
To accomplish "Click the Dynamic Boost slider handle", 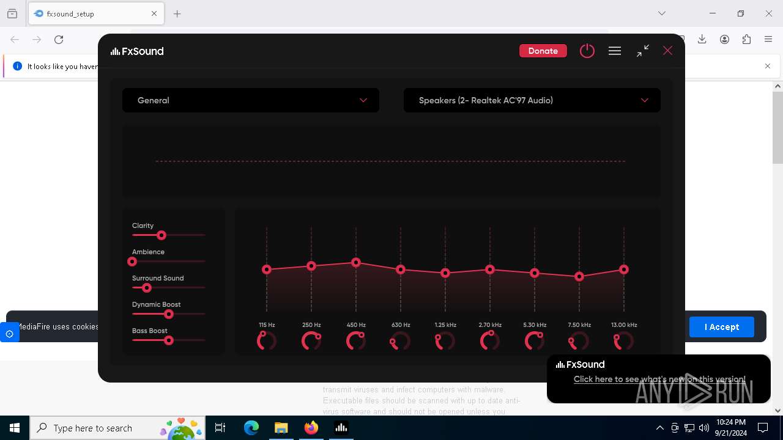I will tap(169, 314).
